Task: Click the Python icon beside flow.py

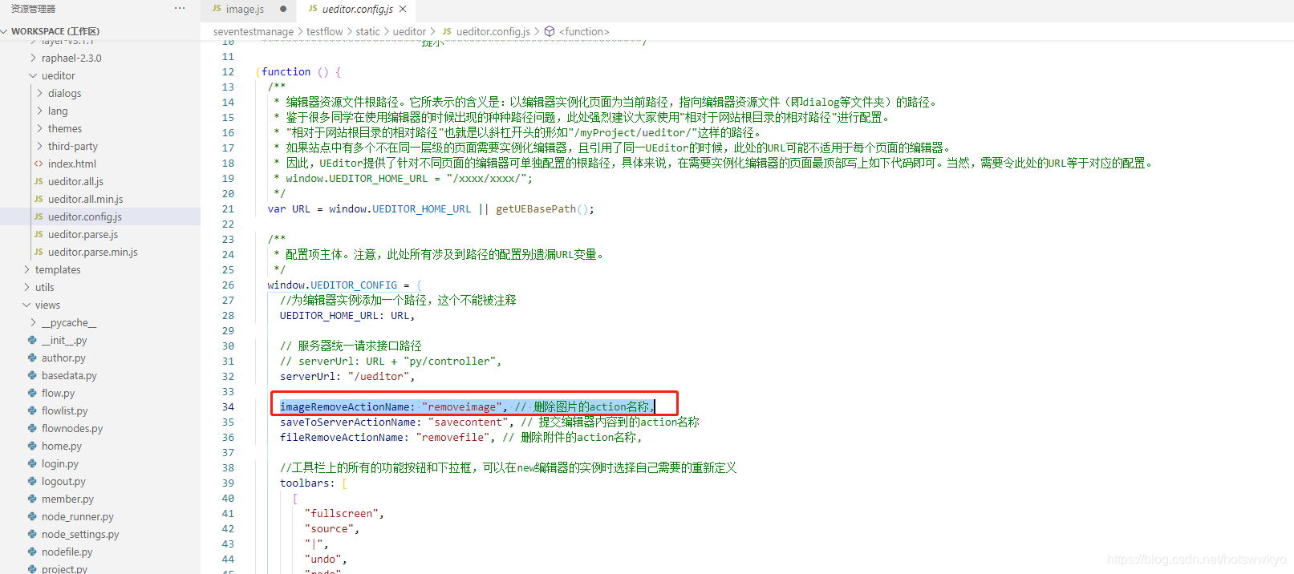Action: (x=32, y=393)
